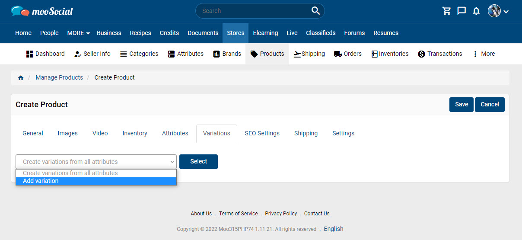The width and height of the screenshot is (522, 240).
Task: Open the store More menu
Action: pos(484,54)
